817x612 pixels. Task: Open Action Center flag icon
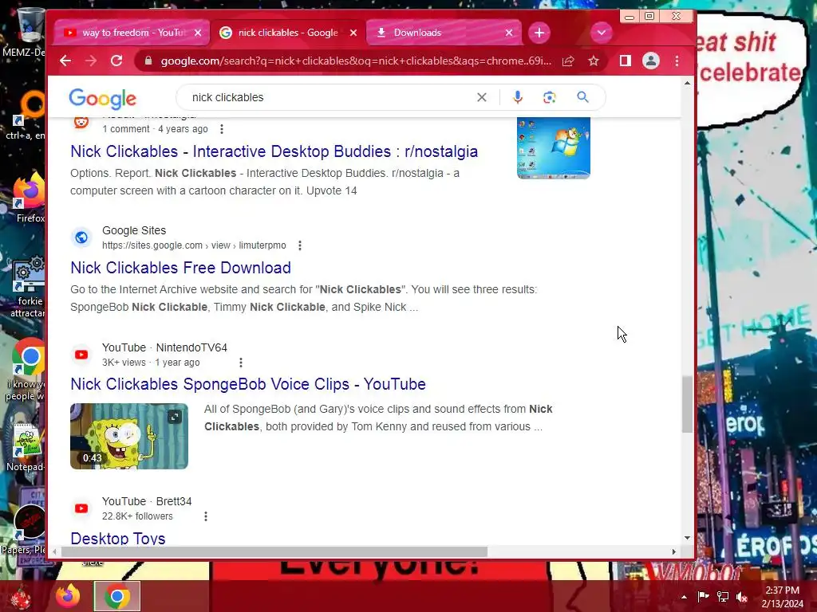703,596
